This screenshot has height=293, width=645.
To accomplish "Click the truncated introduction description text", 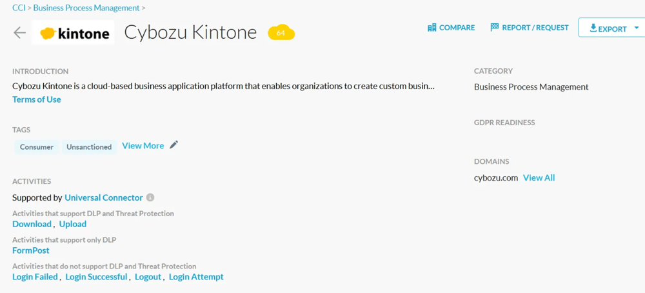I will [223, 87].
